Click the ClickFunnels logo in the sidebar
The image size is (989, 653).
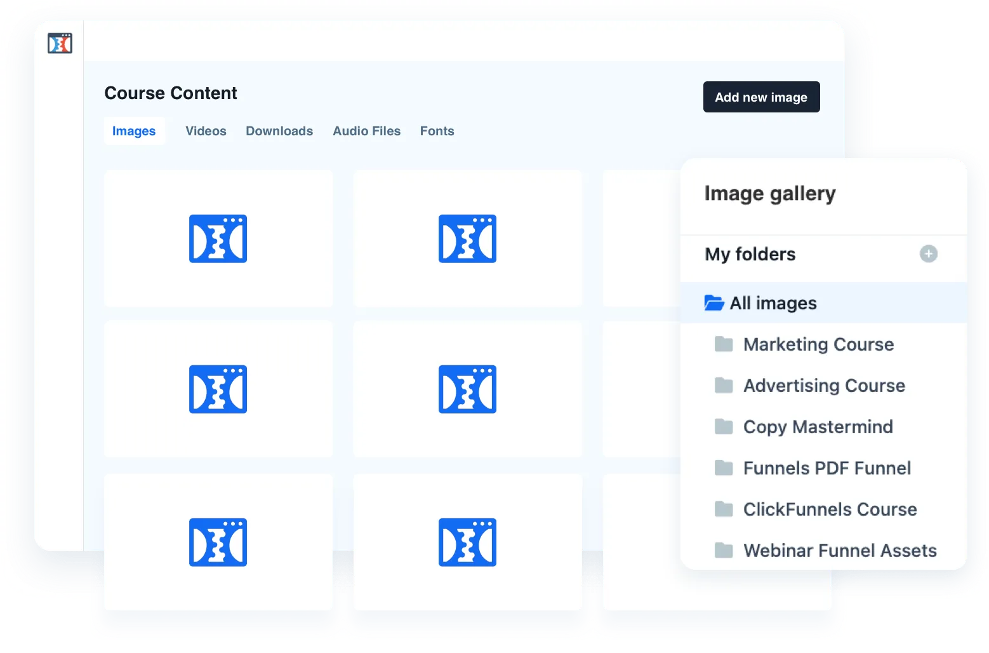(60, 43)
